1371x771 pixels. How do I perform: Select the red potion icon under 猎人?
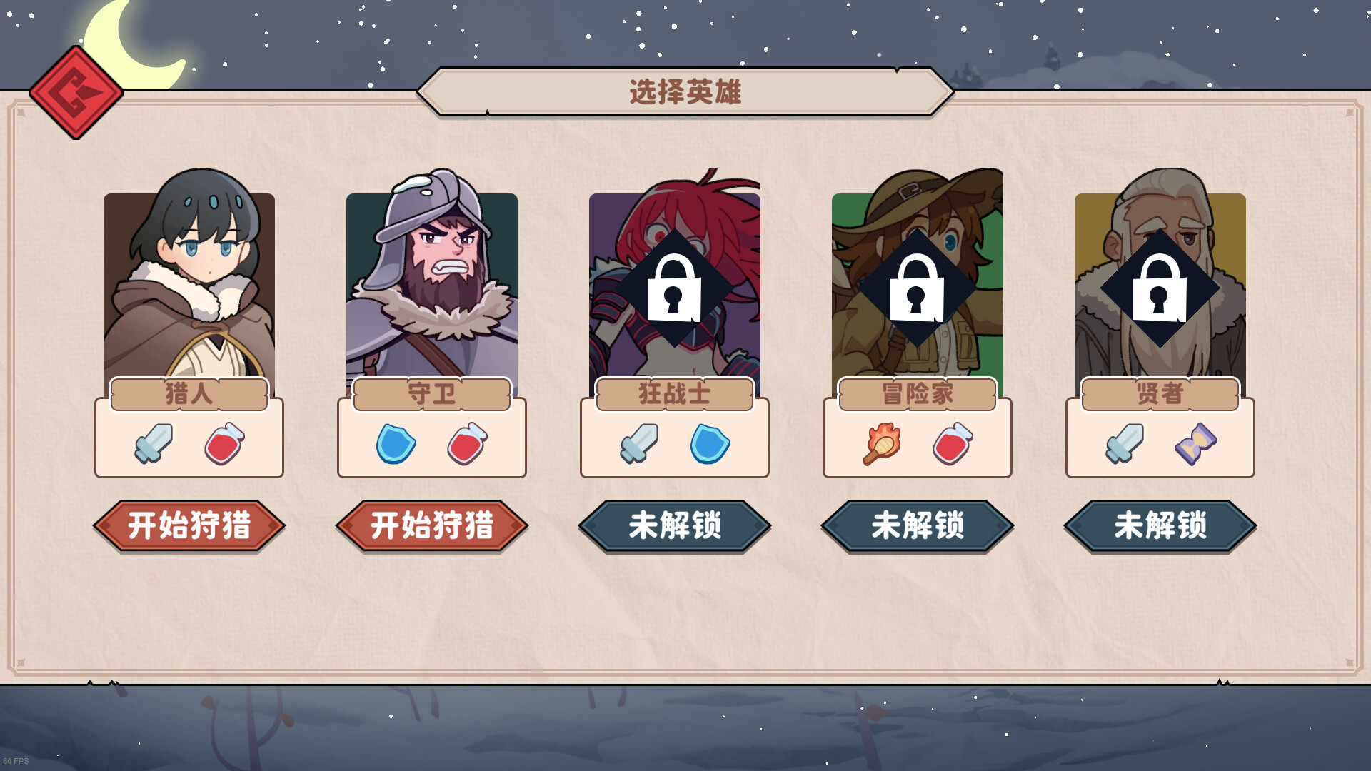click(225, 443)
